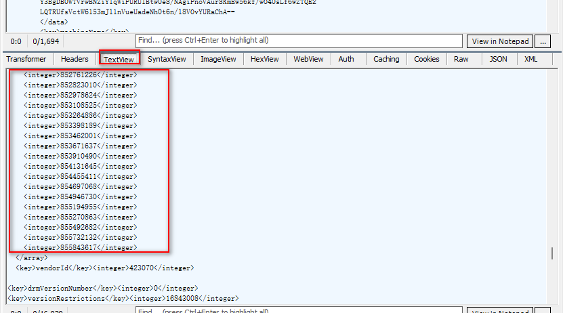Click the integer 854455411 line
The height and width of the screenshot is (313, 563).
pyautogui.click(x=81, y=177)
